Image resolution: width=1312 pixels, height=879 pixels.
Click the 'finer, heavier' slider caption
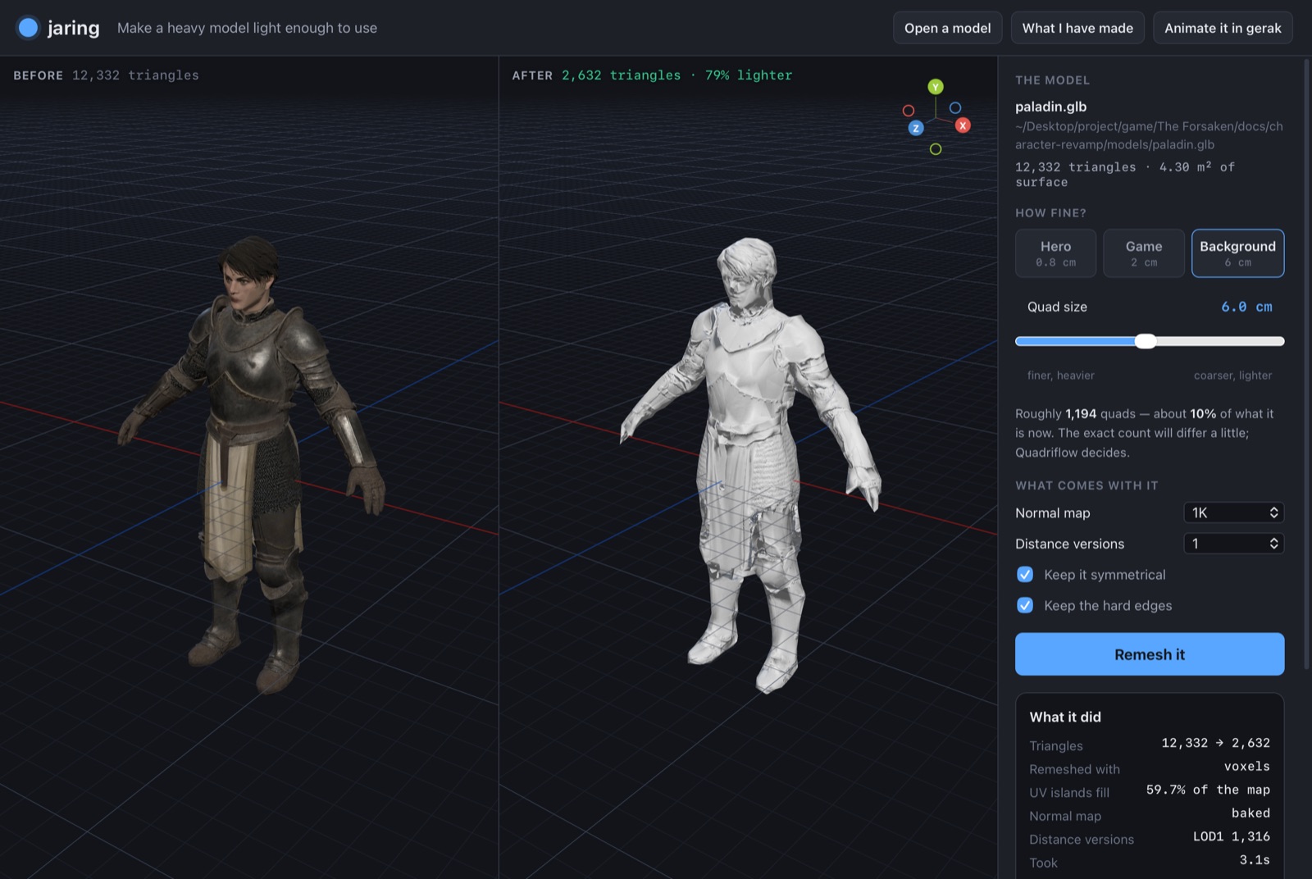click(1061, 376)
